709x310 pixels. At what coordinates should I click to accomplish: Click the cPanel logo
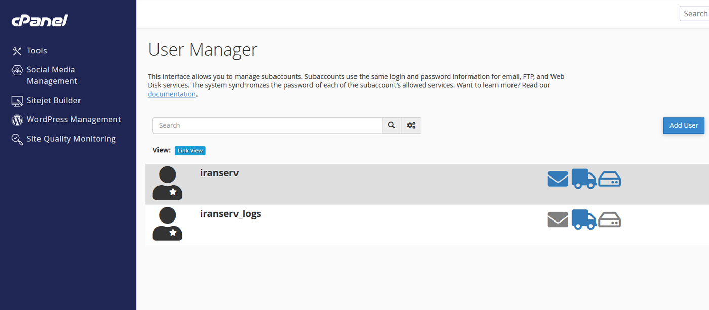coord(40,21)
